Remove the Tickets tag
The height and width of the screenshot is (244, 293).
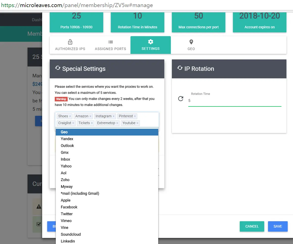pos(92,123)
